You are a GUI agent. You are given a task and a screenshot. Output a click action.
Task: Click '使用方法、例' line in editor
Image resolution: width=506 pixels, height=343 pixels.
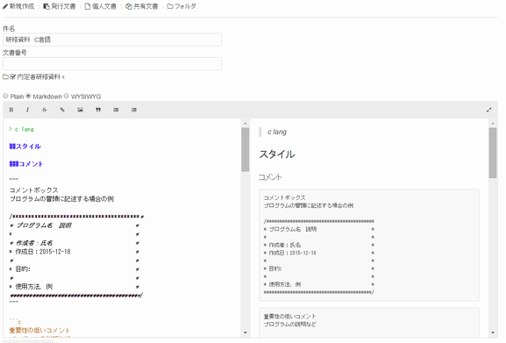tap(31, 287)
